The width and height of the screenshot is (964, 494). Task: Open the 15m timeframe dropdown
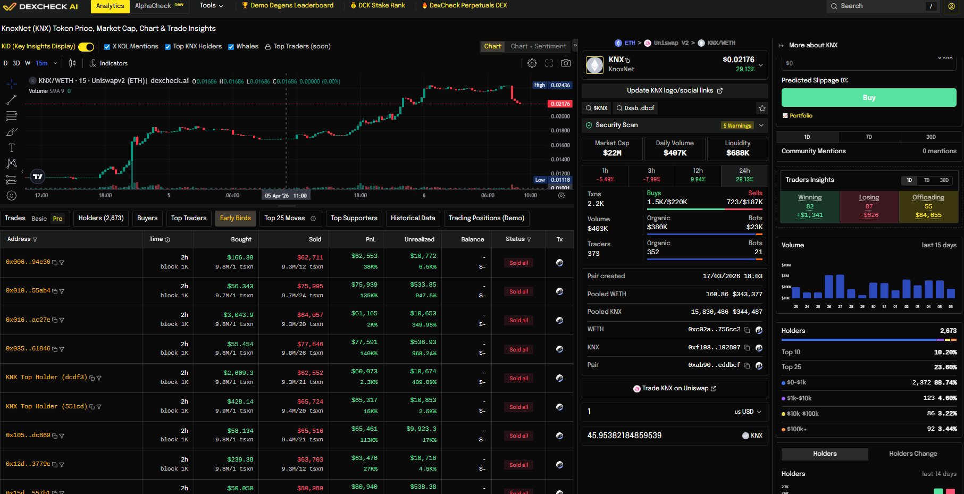coord(55,63)
